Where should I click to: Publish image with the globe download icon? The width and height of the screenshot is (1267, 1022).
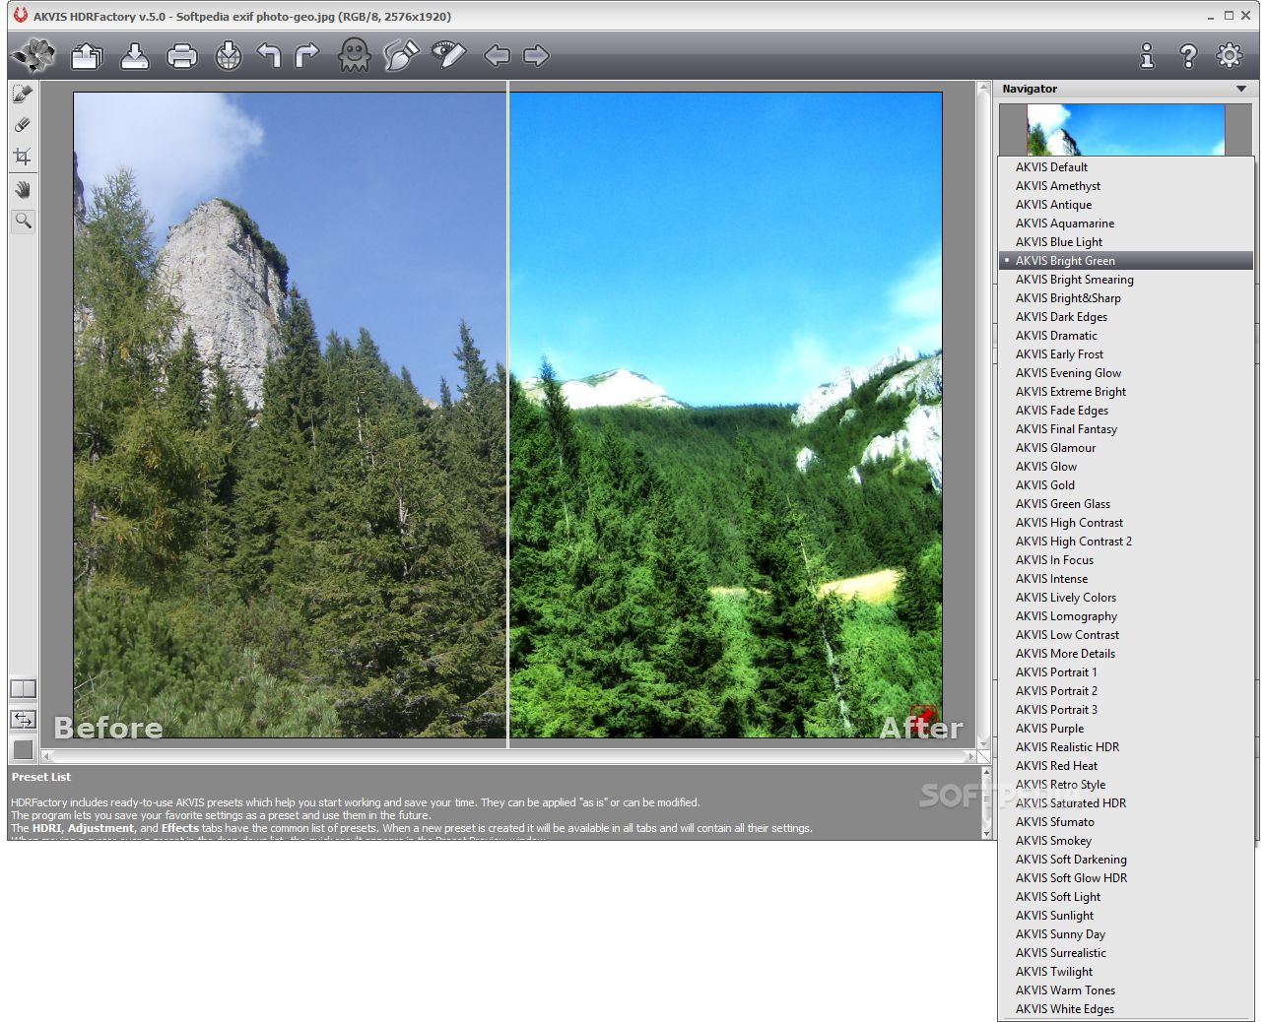pos(229,56)
